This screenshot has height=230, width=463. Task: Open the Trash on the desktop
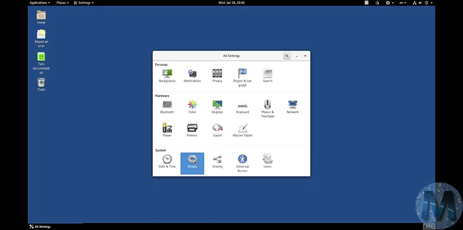(41, 84)
